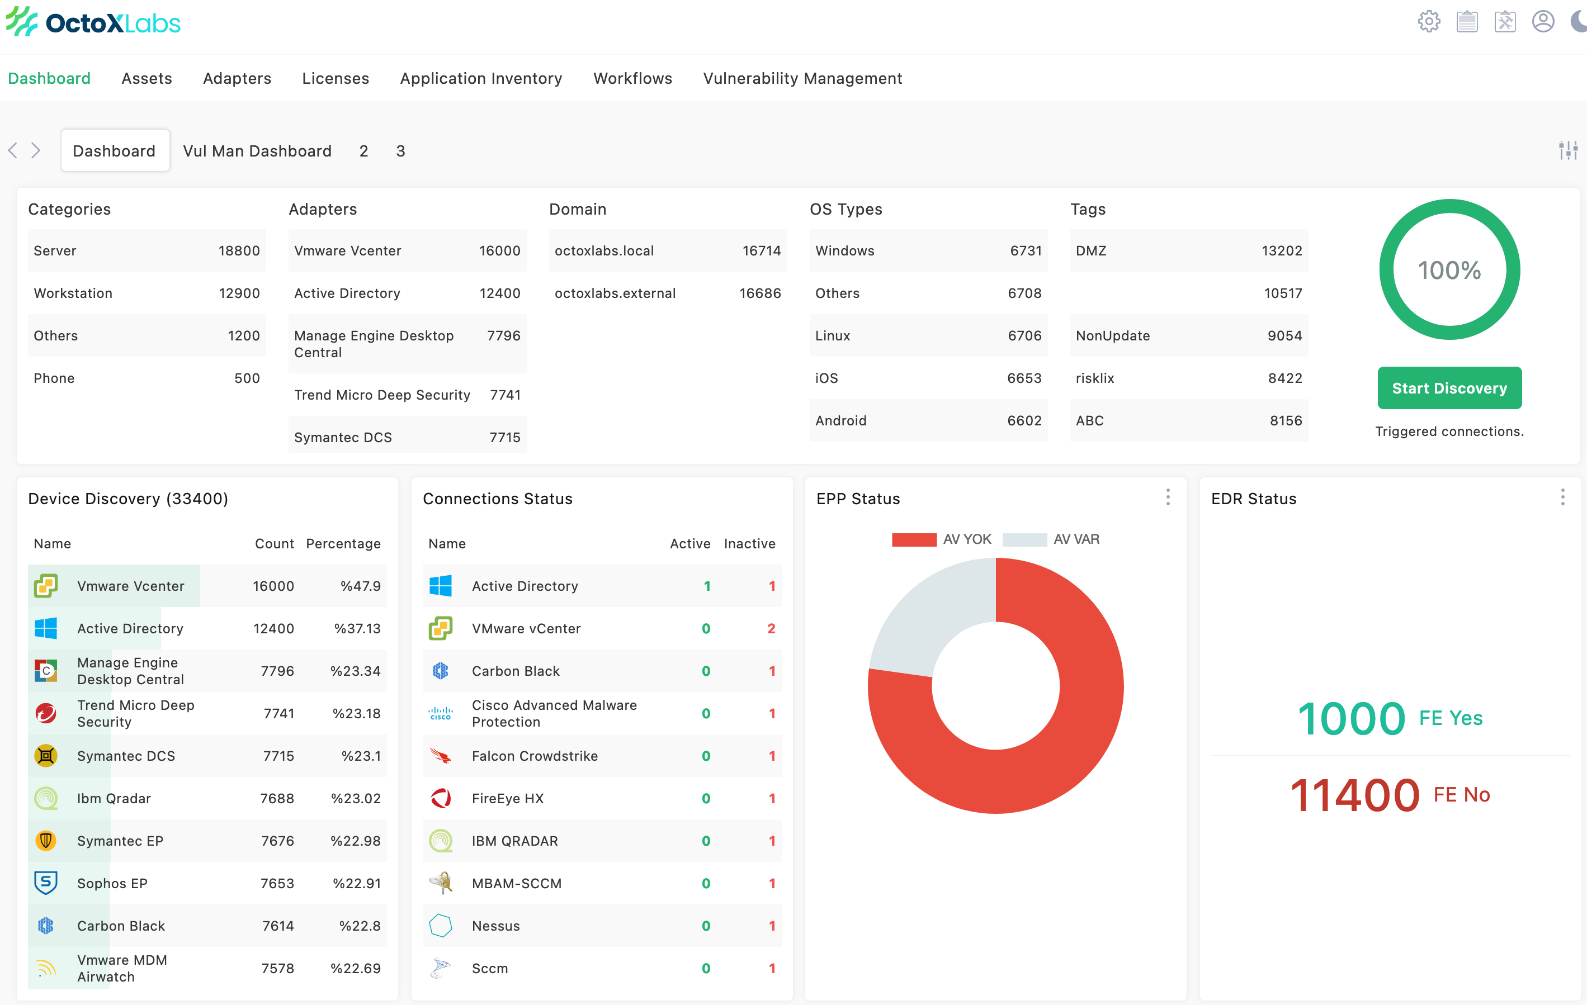Open Vulnerability Management menu
1587x1005 pixels.
pyautogui.click(x=802, y=78)
